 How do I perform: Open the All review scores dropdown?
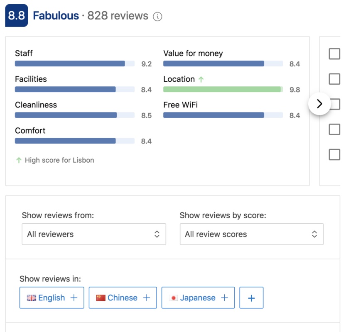(x=252, y=234)
